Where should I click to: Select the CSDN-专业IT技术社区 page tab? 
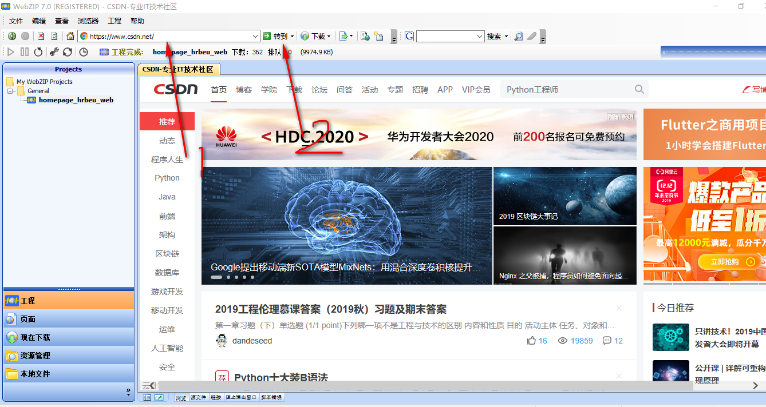pos(179,68)
